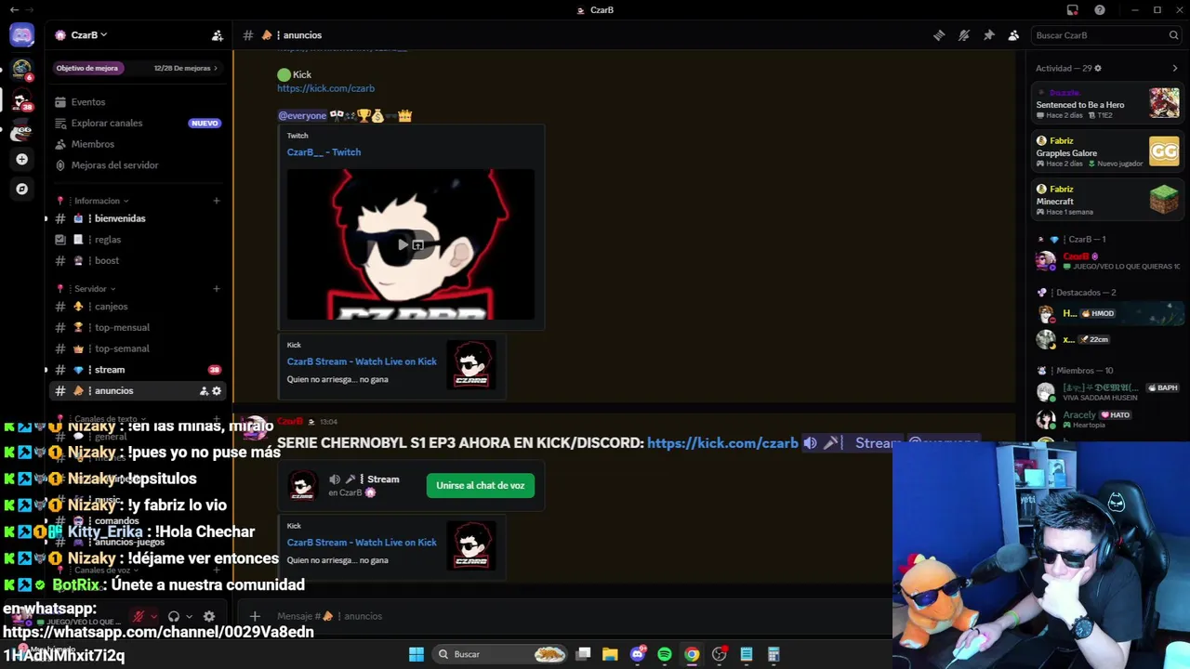Collapse Informacion category

coord(100,201)
